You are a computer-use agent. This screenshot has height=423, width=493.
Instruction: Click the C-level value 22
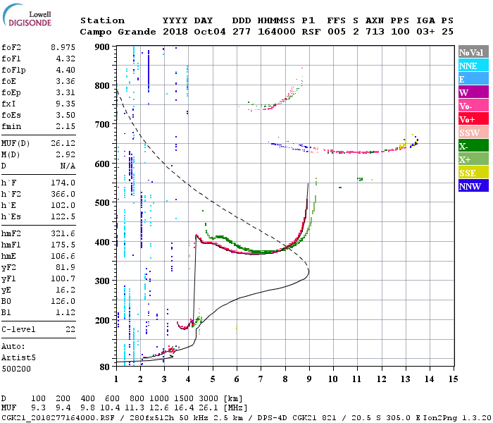pyautogui.click(x=70, y=329)
